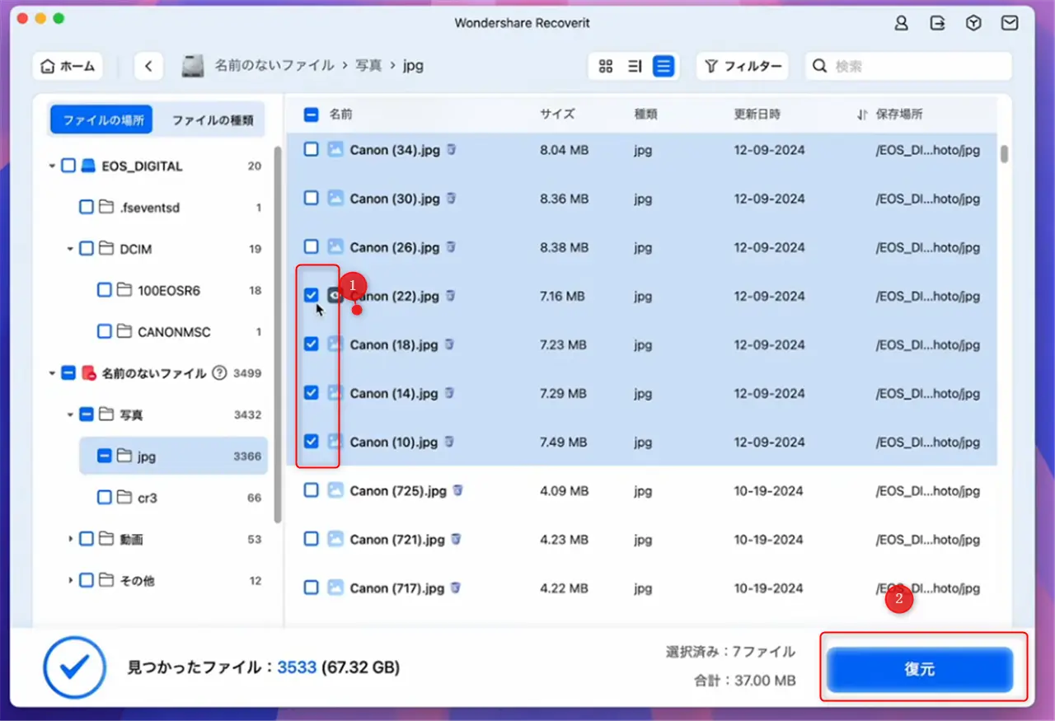
Task: Click the EOS_DIGITAL drive icon
Action: (x=89, y=166)
